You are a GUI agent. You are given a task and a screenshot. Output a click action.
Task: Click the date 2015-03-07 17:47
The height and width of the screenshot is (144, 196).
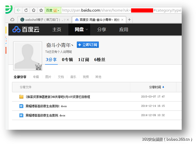point(153,97)
